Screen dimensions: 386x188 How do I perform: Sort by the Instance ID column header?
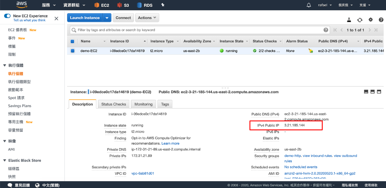[119, 41]
